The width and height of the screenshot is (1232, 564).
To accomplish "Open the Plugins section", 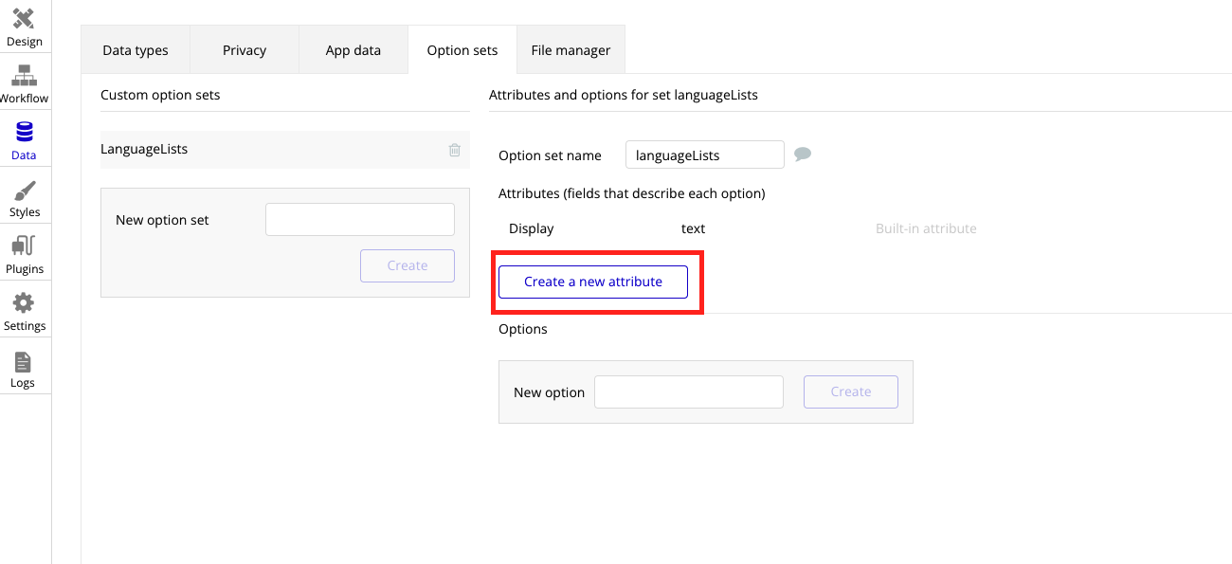I will coord(25,254).
